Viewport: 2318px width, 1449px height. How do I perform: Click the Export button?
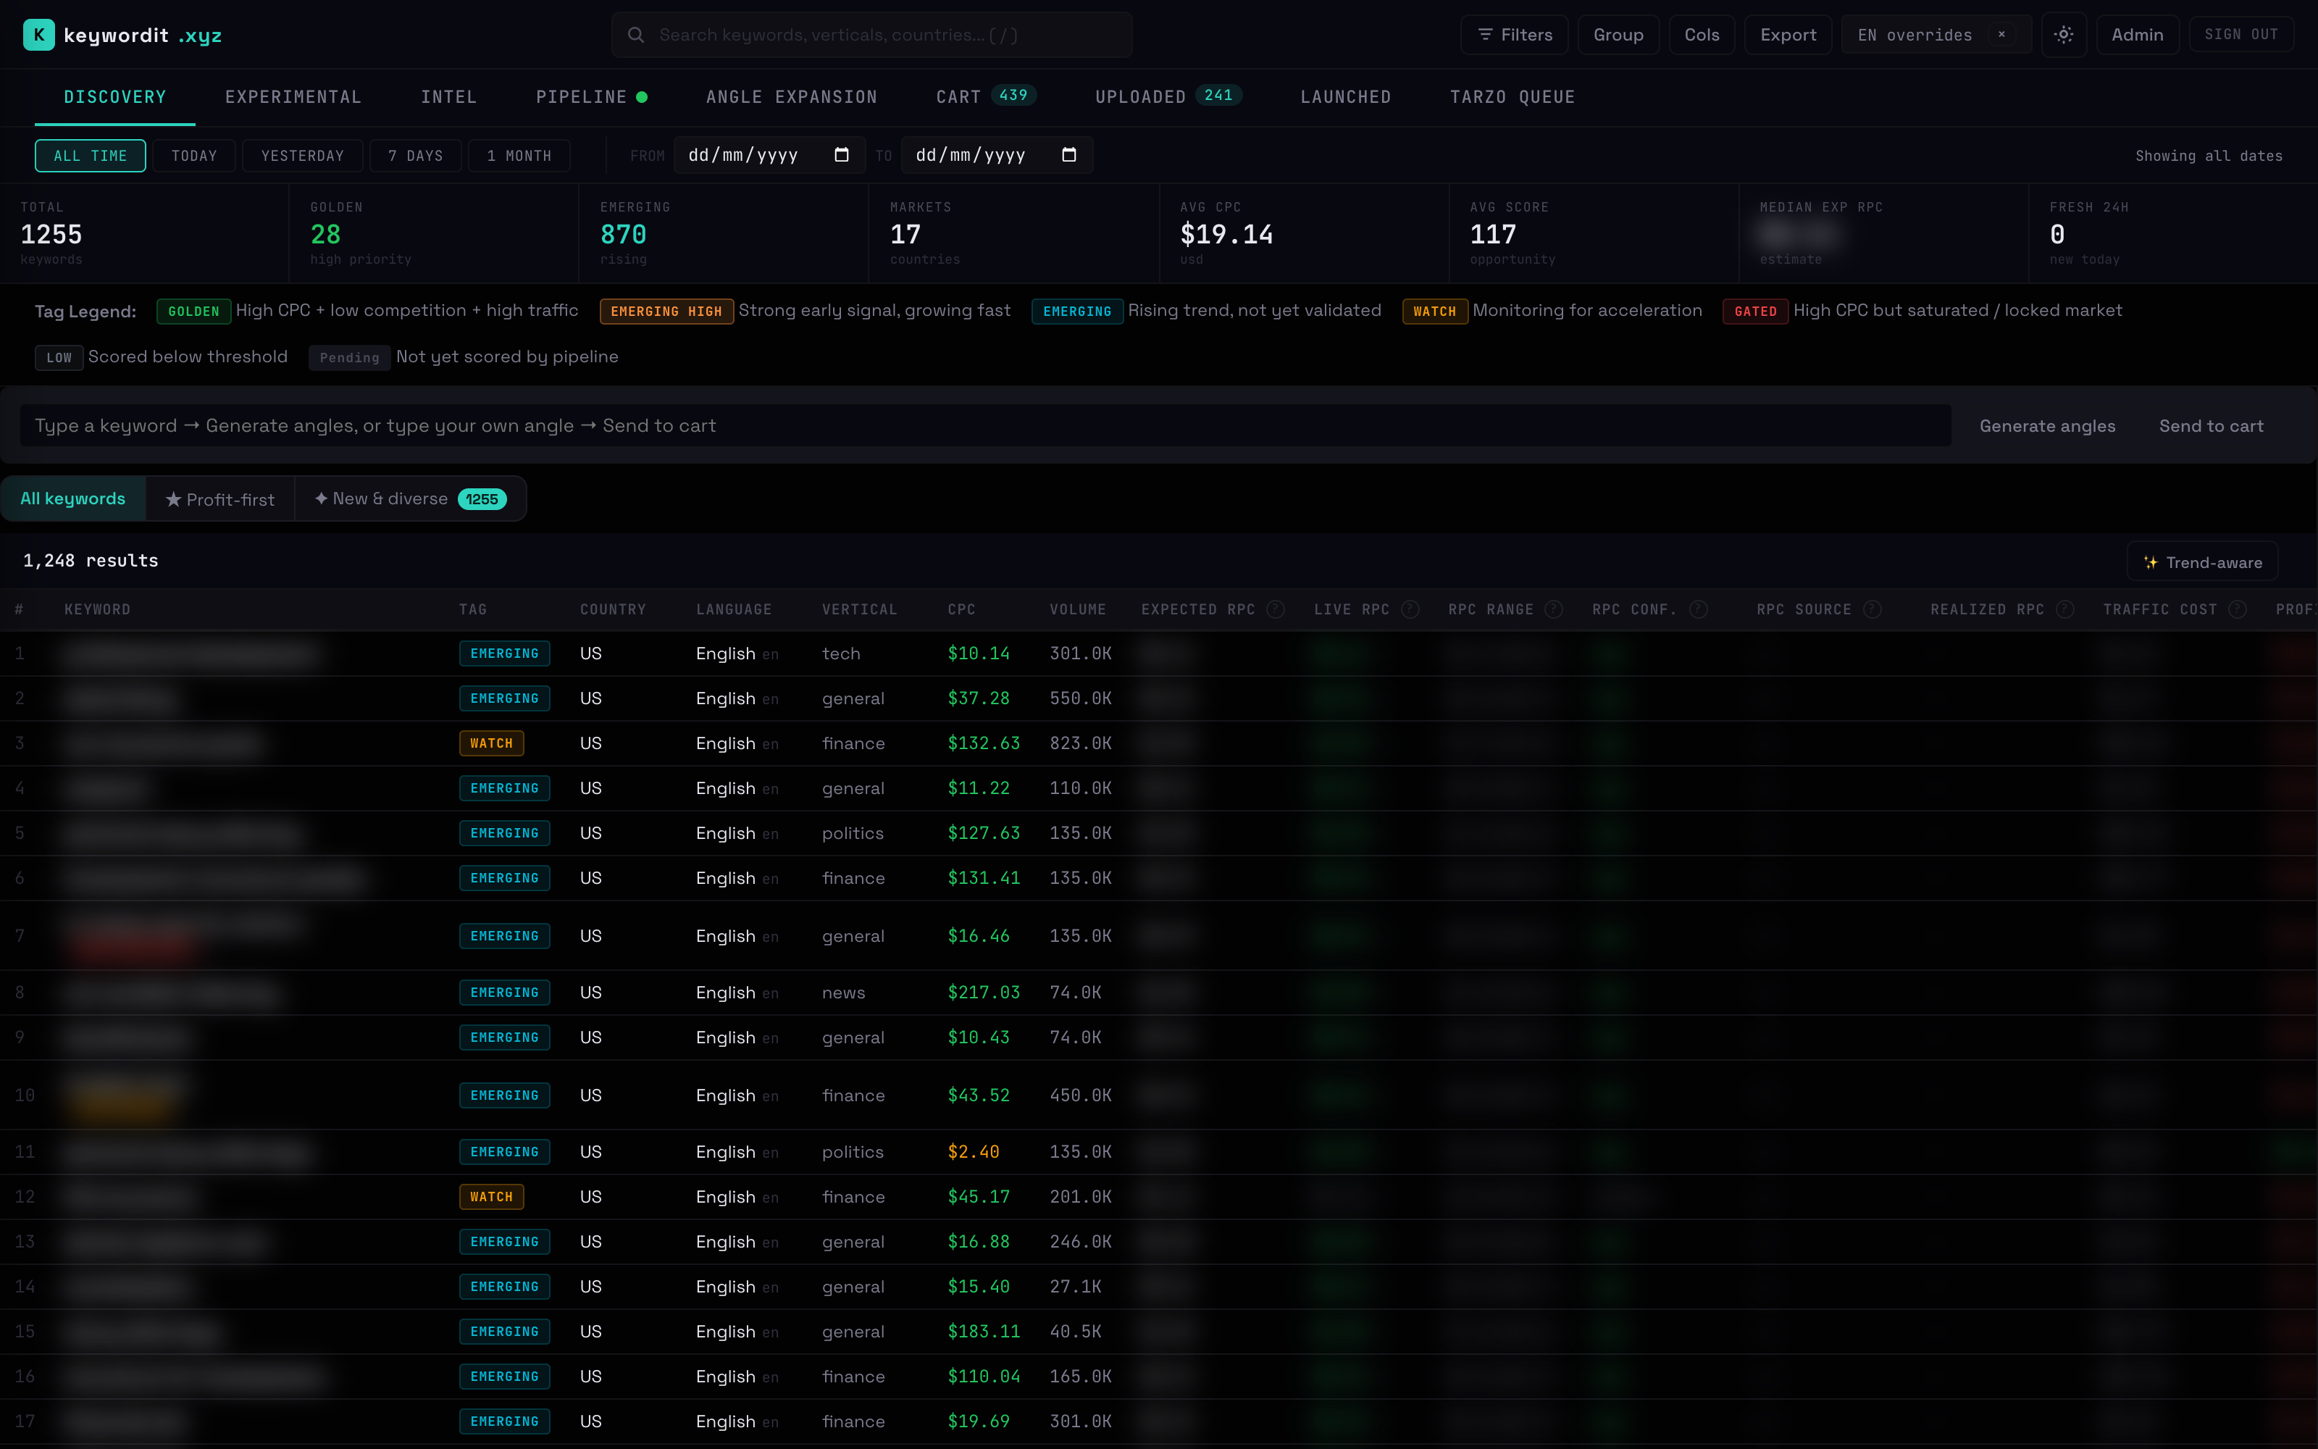1787,35
